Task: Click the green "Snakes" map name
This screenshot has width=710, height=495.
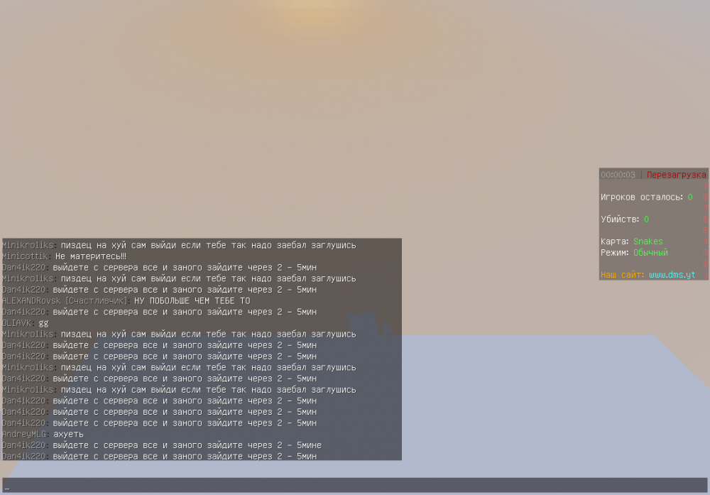Action: coord(648,241)
